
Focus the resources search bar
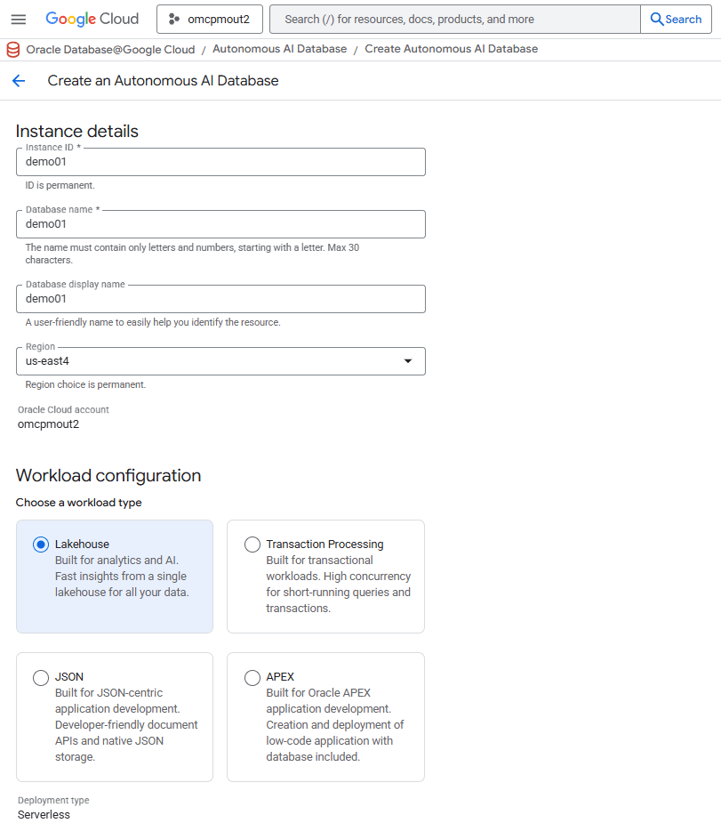click(x=454, y=20)
